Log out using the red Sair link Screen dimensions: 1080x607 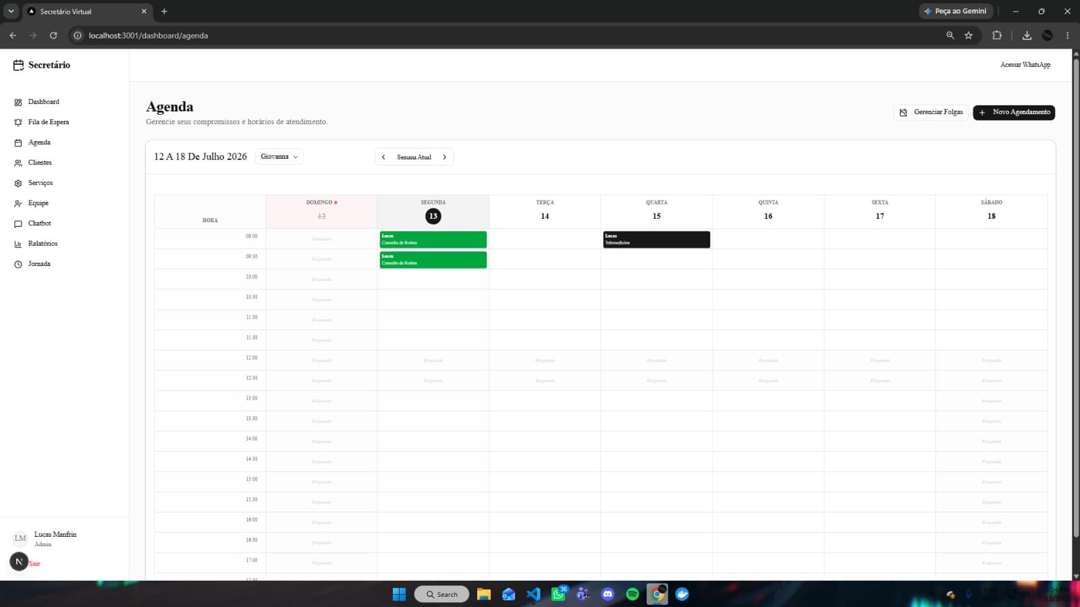pyautogui.click(x=34, y=564)
